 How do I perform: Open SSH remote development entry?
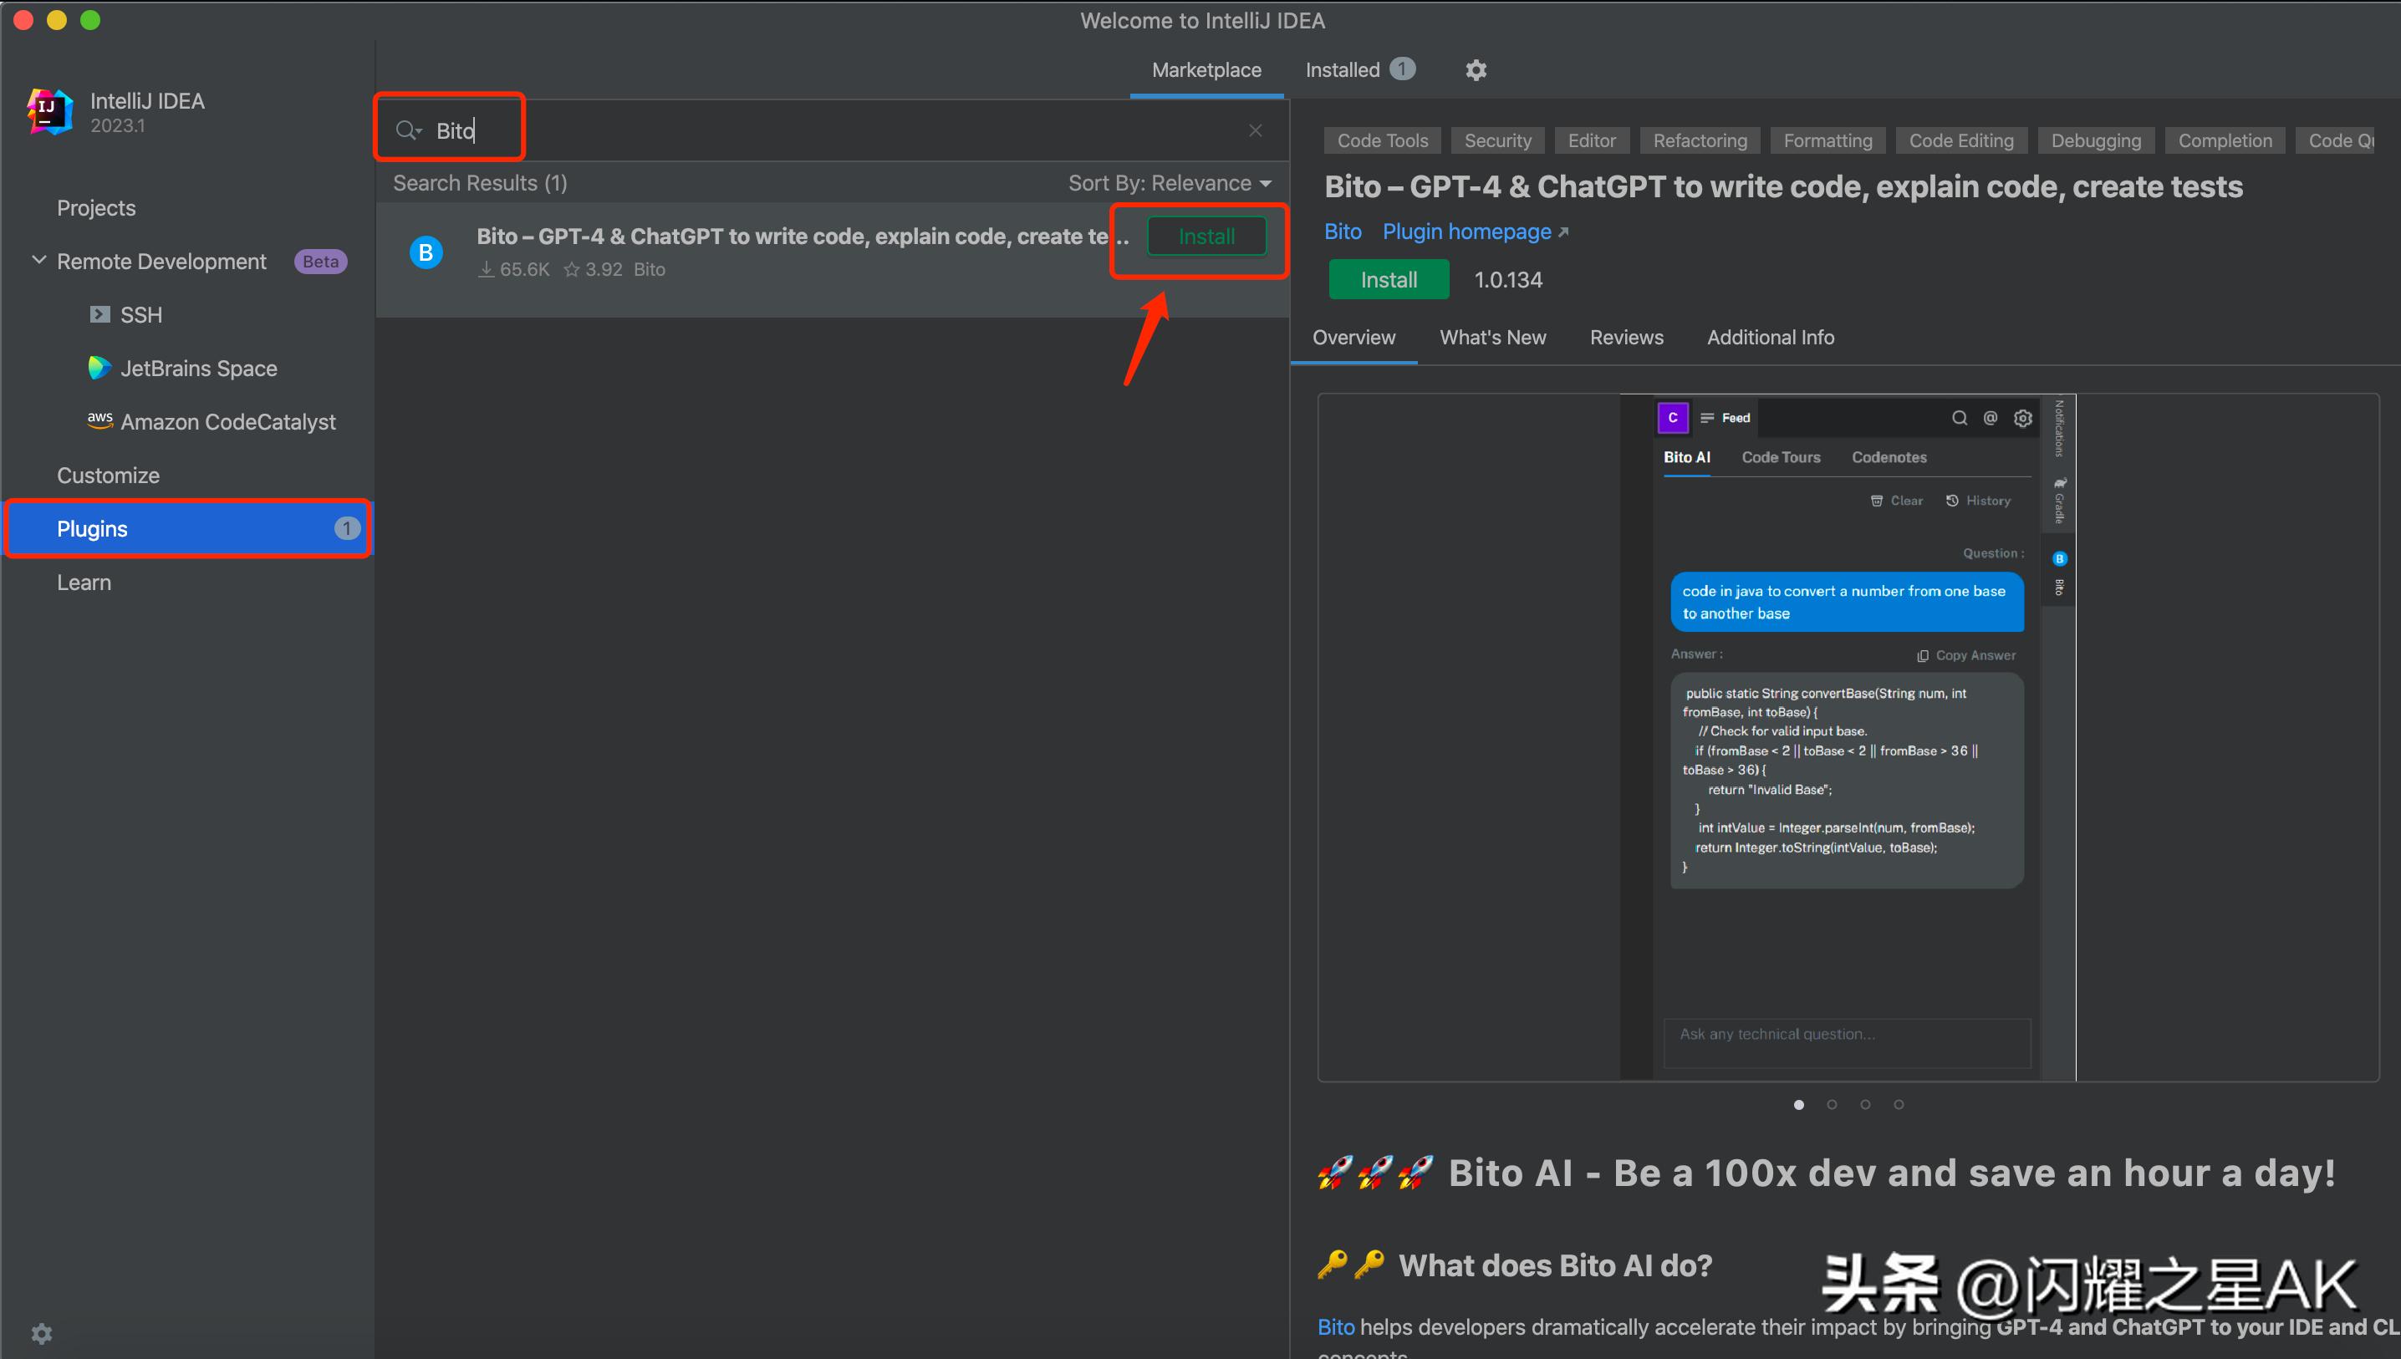coord(140,314)
